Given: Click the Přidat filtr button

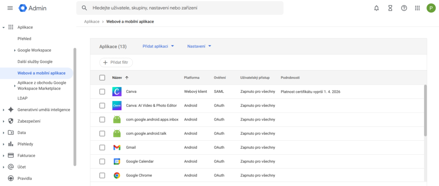Looking at the screenshot, I should [116, 62].
